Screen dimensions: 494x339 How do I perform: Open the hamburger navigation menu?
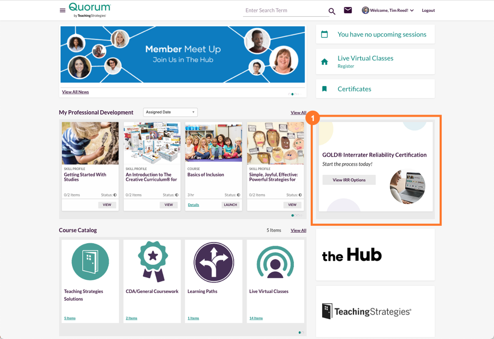click(x=62, y=10)
